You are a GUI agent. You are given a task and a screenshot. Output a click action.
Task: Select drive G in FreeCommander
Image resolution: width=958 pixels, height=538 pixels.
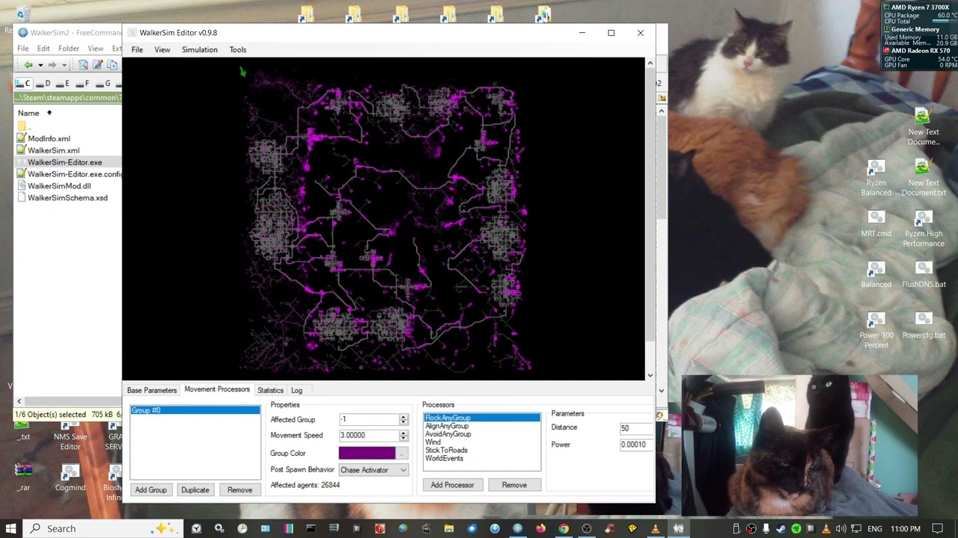(x=103, y=84)
